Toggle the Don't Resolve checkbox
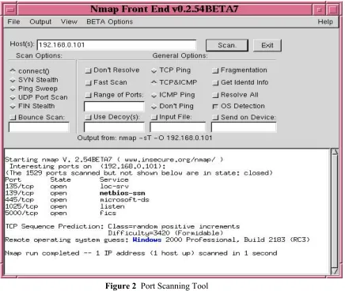Image resolution: width=345 pixels, height=291 pixels. coord(89,70)
